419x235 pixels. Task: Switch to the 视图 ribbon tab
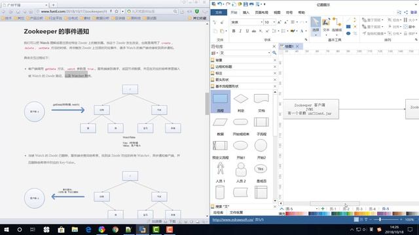pyautogui.click(x=277, y=12)
